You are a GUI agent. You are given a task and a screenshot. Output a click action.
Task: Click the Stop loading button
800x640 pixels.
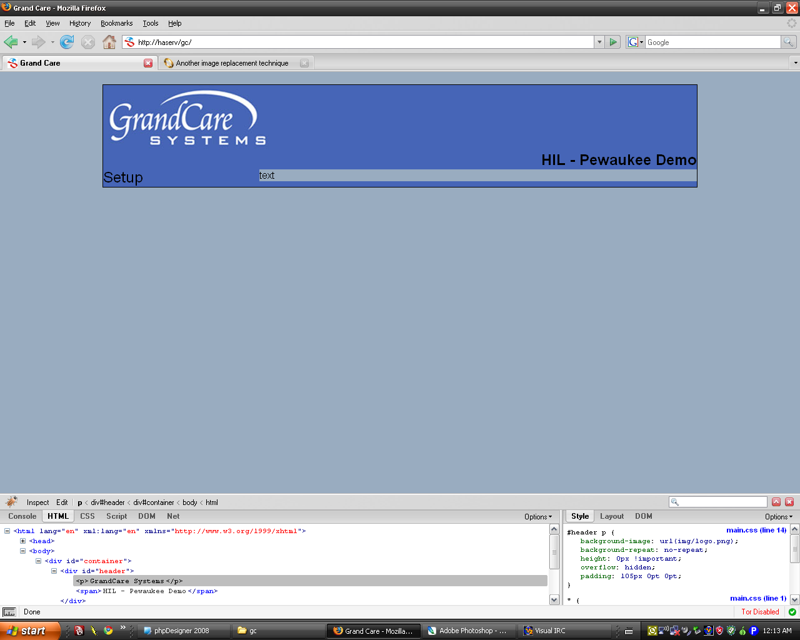(88, 42)
